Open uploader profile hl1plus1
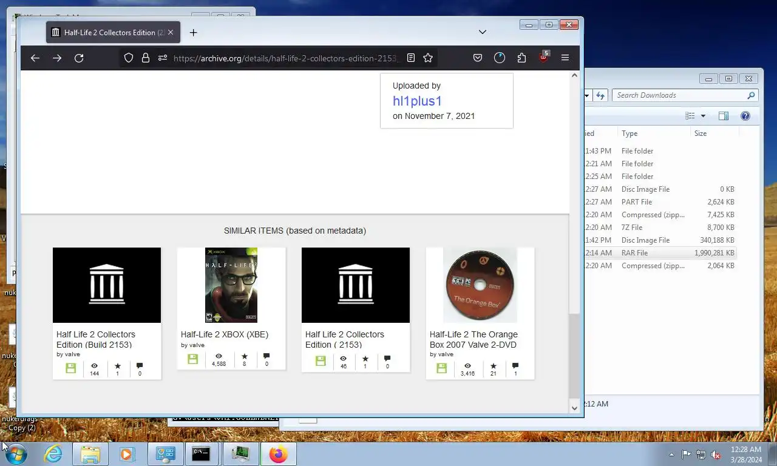 (x=417, y=101)
